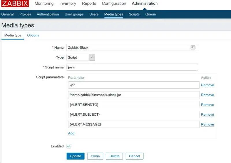Open the Inventory menu
This screenshot has height=163, width=231.
tap(68, 3)
